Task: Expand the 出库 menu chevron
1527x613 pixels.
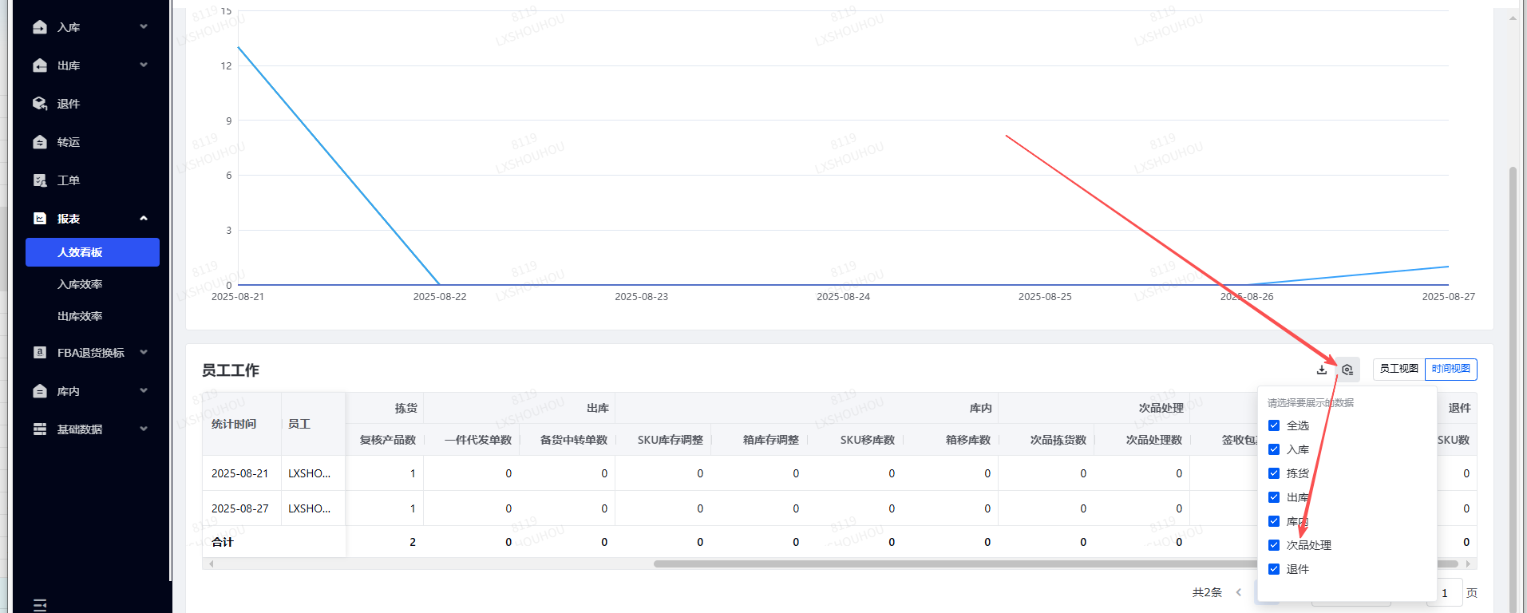Action: pyautogui.click(x=144, y=65)
